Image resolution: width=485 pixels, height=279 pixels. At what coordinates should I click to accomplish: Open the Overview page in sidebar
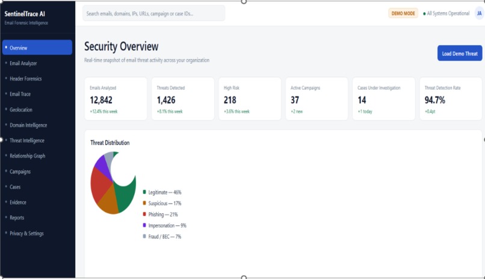click(x=37, y=48)
